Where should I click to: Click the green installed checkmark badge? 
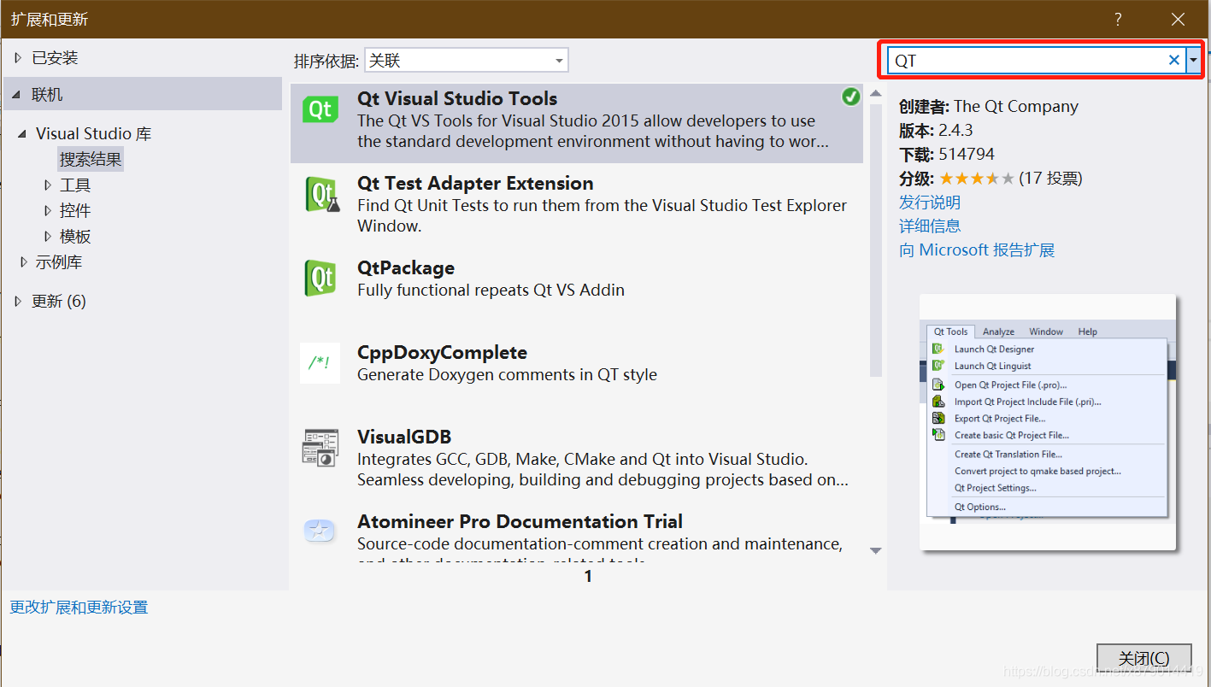click(x=850, y=97)
